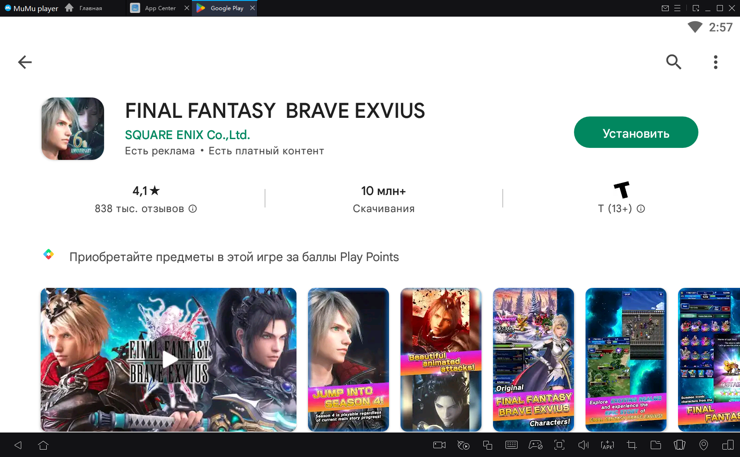Viewport: 740px width, 457px height.
Task: Open the keyboard mapping tool
Action: [x=512, y=445]
